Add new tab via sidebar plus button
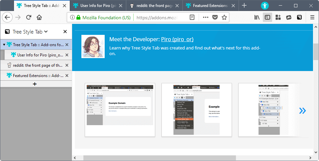The image size is (319, 161). click(x=35, y=84)
